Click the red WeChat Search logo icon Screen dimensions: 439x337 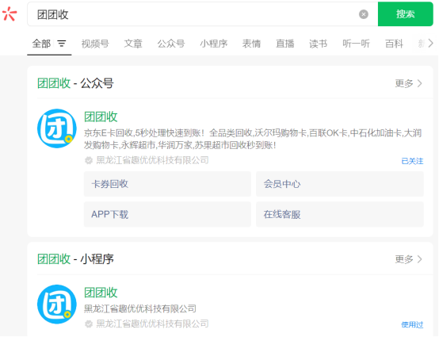point(10,13)
